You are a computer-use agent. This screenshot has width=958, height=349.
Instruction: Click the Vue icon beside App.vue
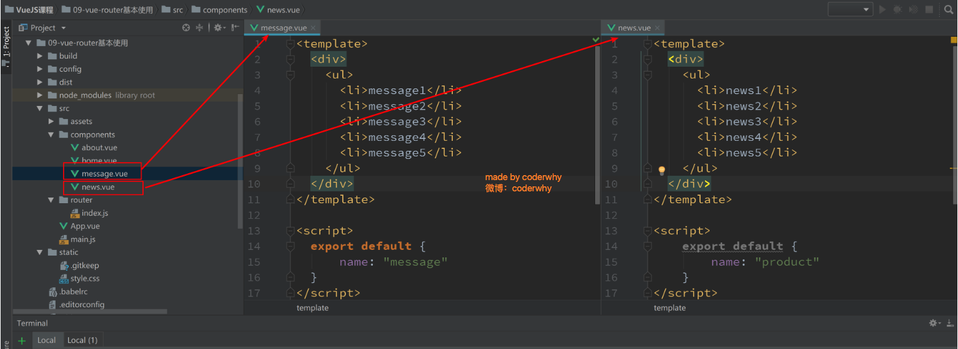pos(63,226)
